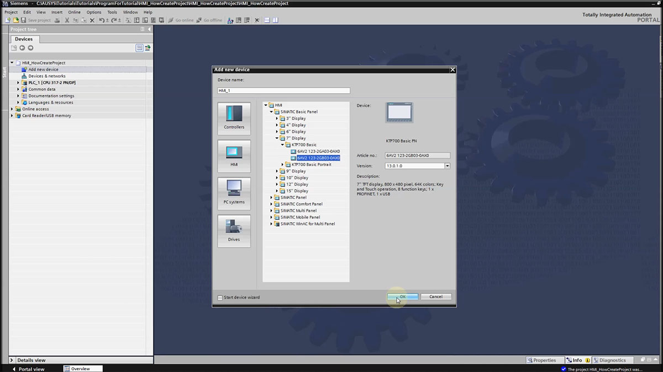Select the Controllers device category
663x372 pixels.
(234, 118)
